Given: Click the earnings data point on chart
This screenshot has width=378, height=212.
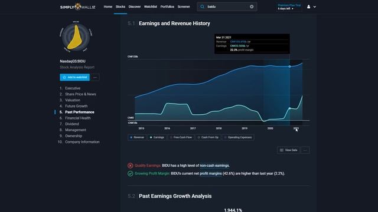Looking at the screenshot, I should coord(290,108).
